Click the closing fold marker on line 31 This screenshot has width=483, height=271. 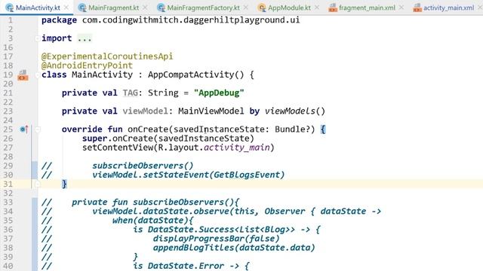[x=37, y=184]
